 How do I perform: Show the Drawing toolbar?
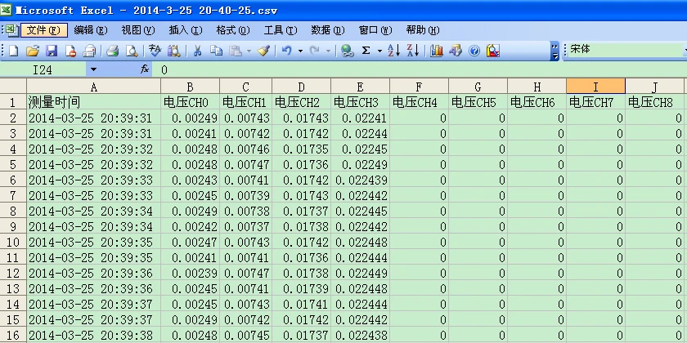[x=456, y=51]
